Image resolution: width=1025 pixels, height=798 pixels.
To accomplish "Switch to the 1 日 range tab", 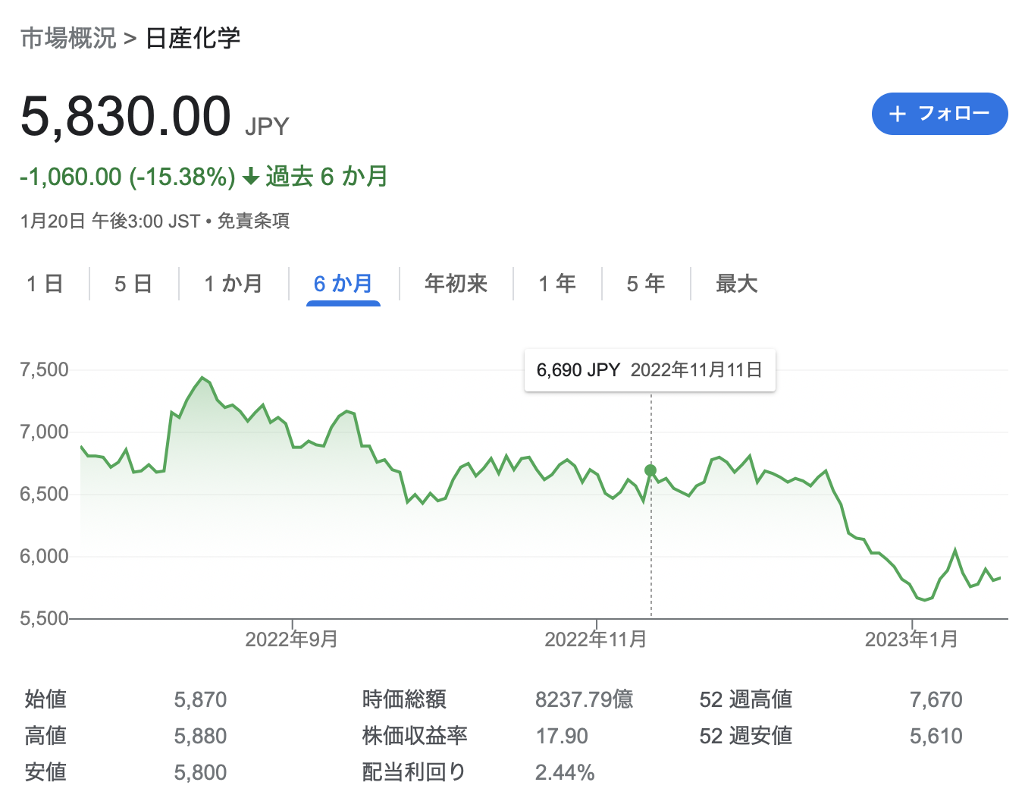I will click(x=45, y=284).
